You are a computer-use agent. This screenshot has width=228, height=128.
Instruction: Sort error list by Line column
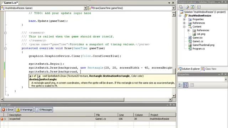tap(126, 115)
